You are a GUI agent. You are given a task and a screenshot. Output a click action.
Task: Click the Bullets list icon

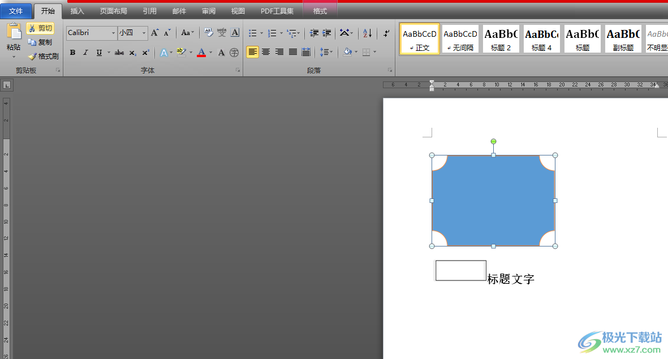click(253, 33)
